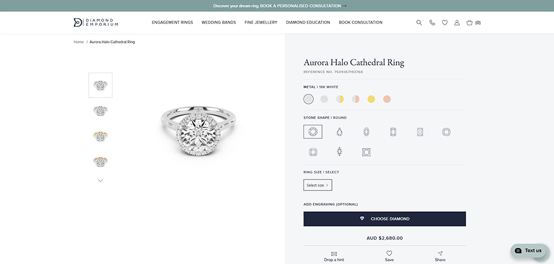Choose the princess square stone shape
This screenshot has height=264, width=554.
tap(366, 152)
